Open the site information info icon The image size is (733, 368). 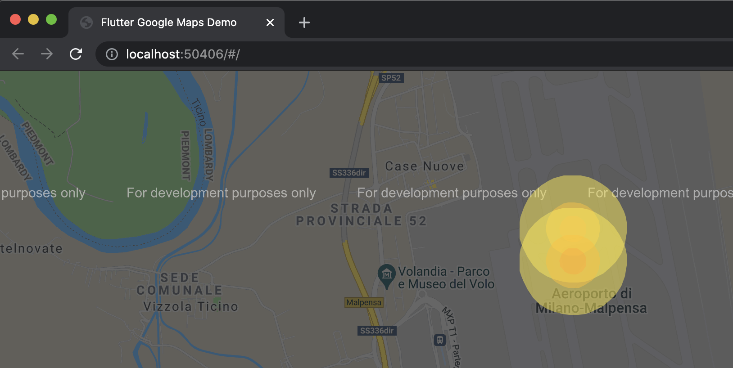point(111,54)
